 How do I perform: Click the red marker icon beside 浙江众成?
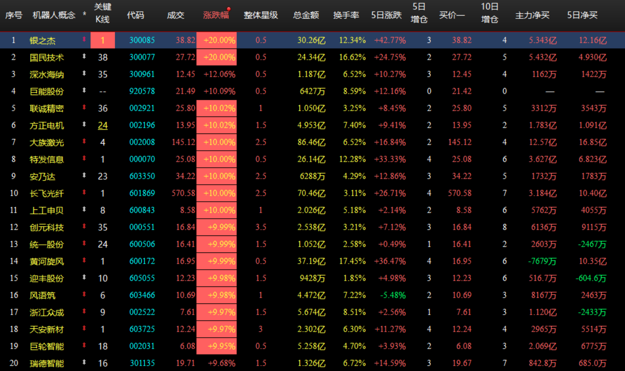point(84,312)
